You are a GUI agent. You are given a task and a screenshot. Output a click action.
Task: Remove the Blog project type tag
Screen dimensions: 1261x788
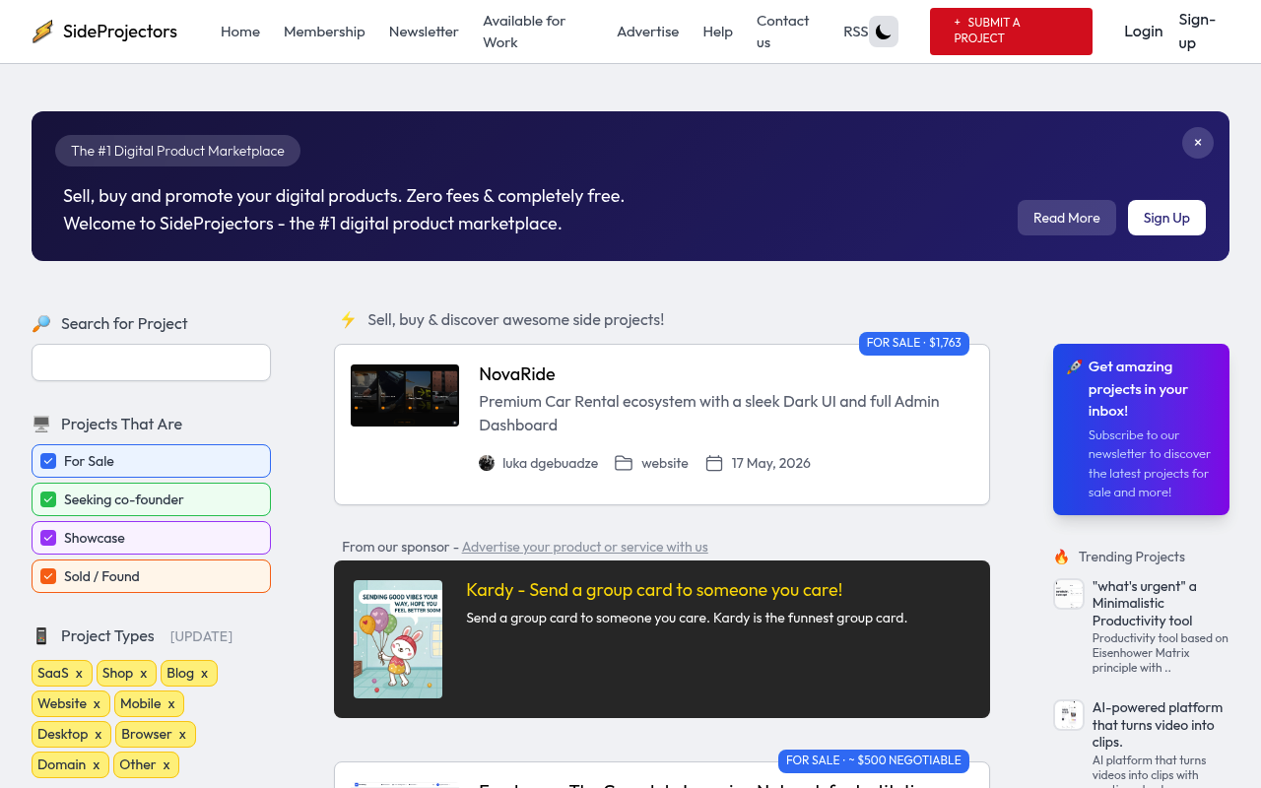tap(204, 674)
